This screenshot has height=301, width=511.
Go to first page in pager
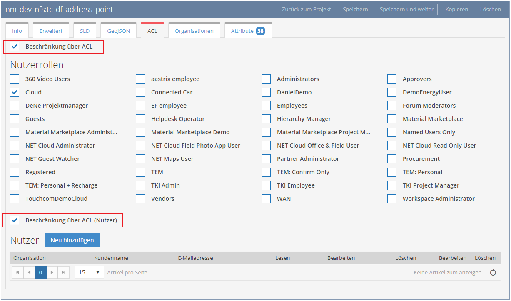click(17, 273)
